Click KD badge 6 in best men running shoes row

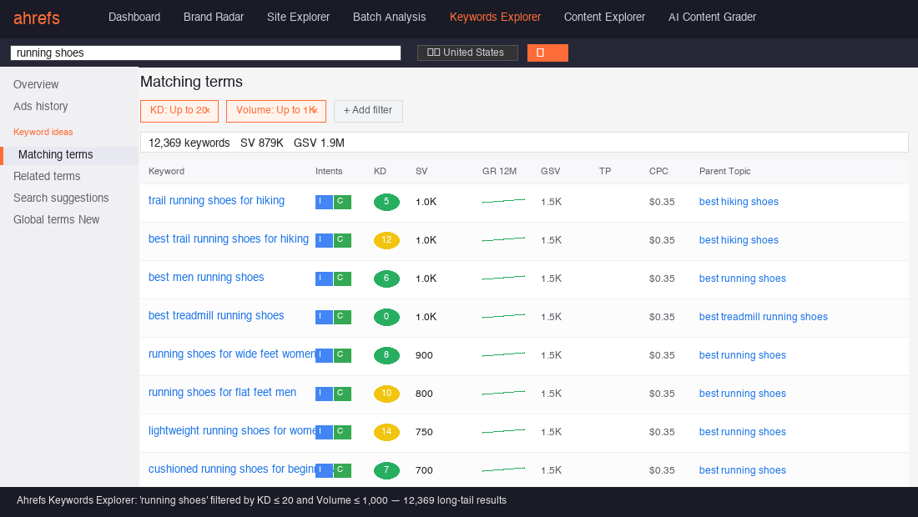(386, 279)
